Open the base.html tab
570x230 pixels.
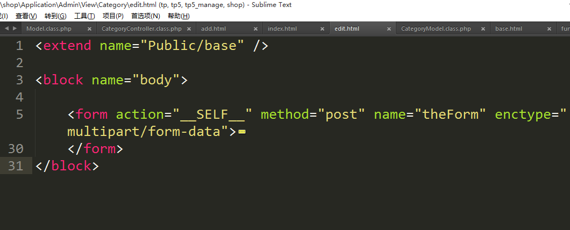(509, 29)
